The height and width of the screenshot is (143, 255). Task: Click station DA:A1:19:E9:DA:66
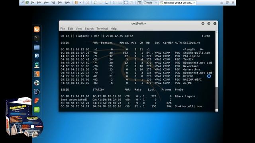click(107, 100)
